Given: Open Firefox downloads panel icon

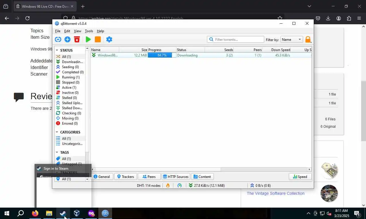Looking at the screenshot, I should [328, 18].
